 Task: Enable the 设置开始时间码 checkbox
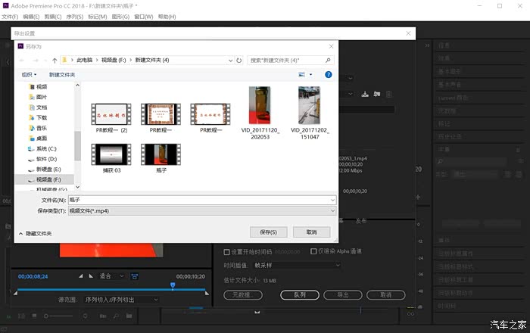tap(226, 251)
